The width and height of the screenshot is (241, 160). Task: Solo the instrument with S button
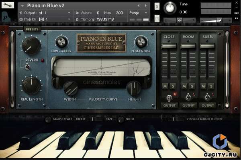pos(157,6)
